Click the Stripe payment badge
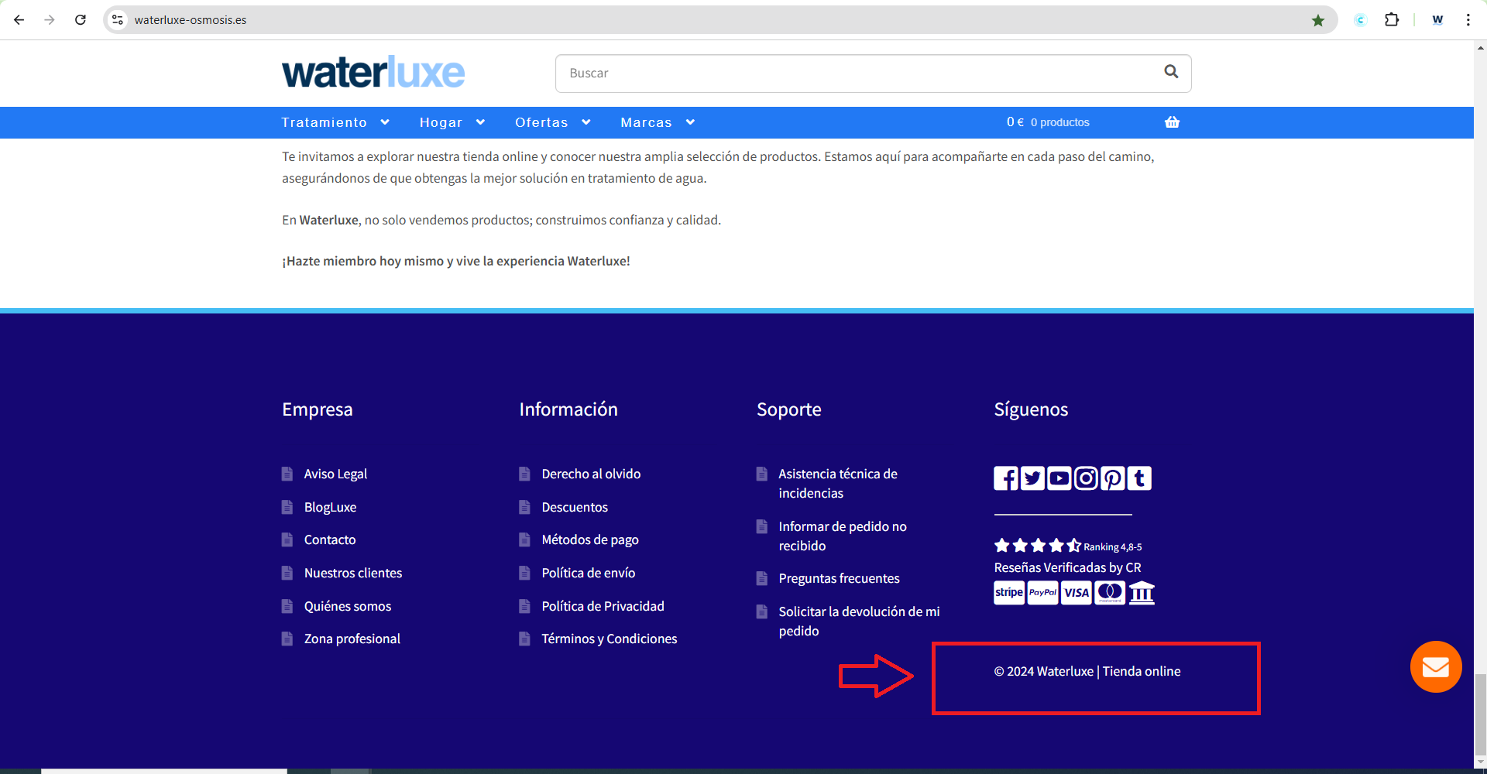 1009,593
